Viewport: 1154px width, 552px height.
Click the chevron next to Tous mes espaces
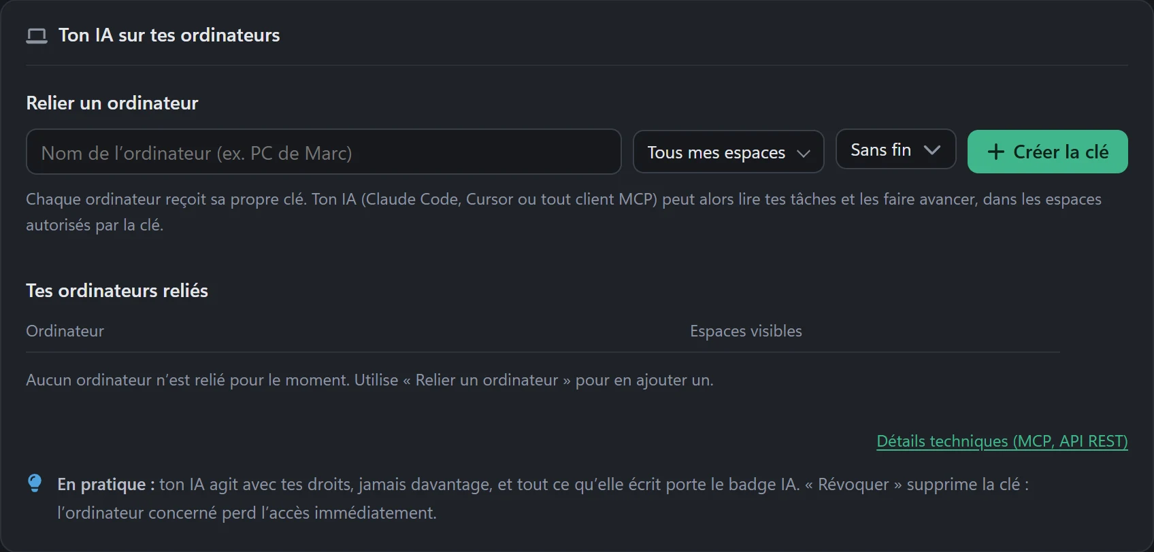(x=804, y=153)
